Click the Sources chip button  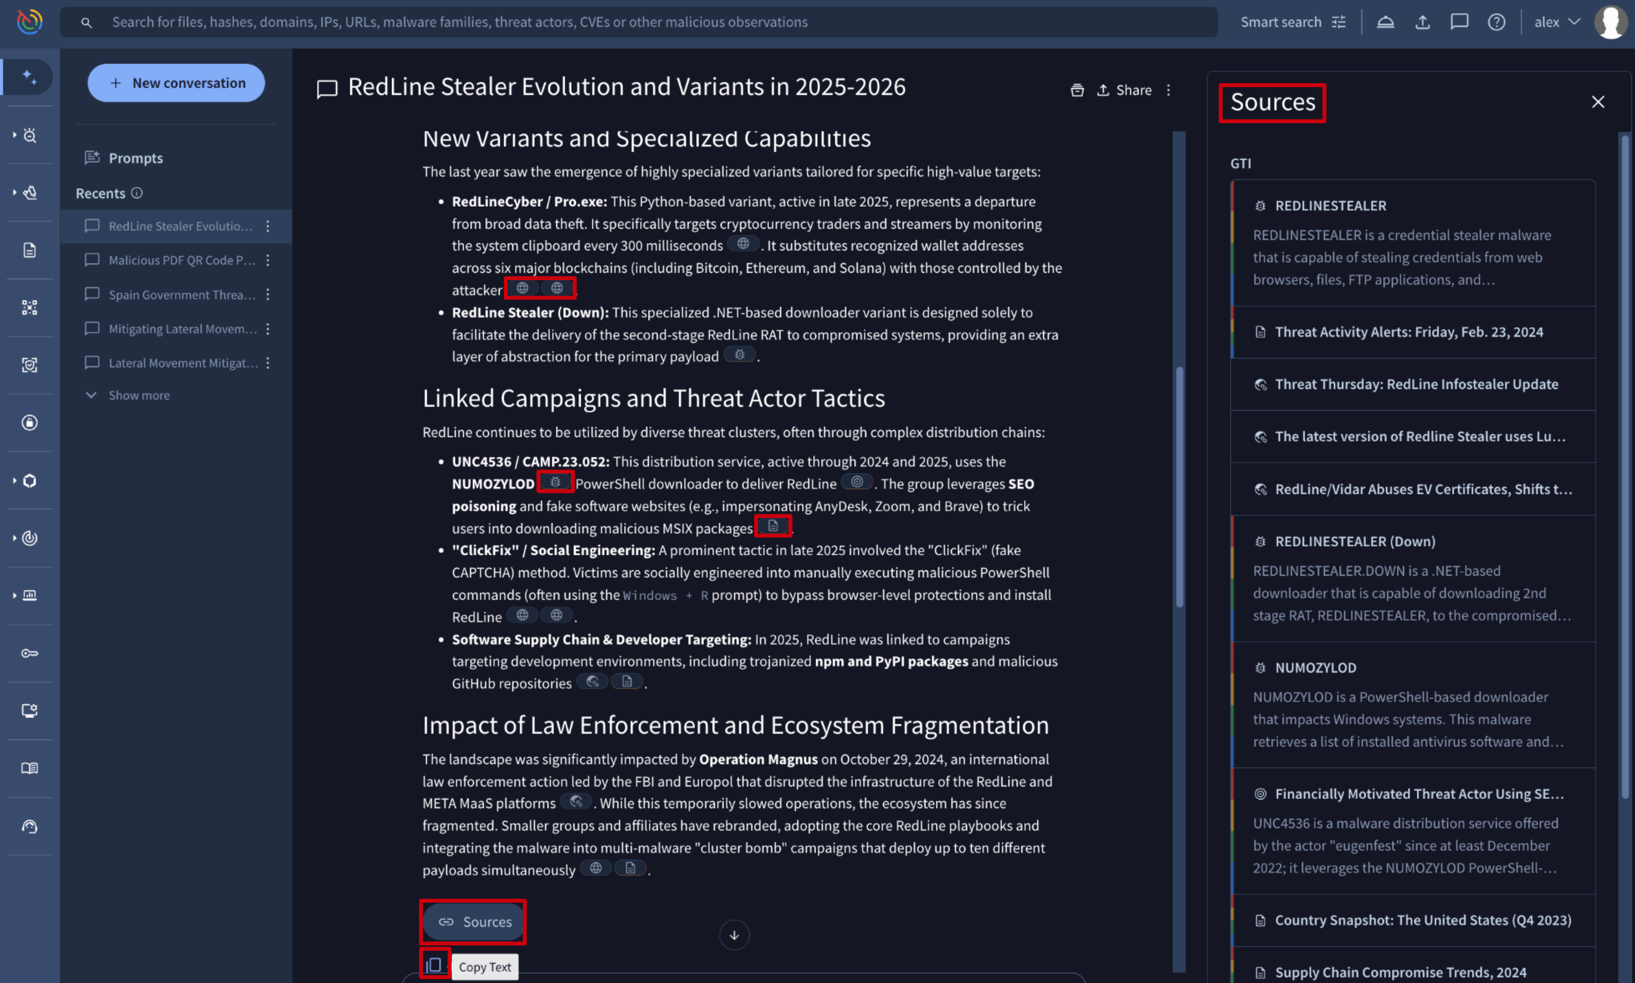[474, 922]
